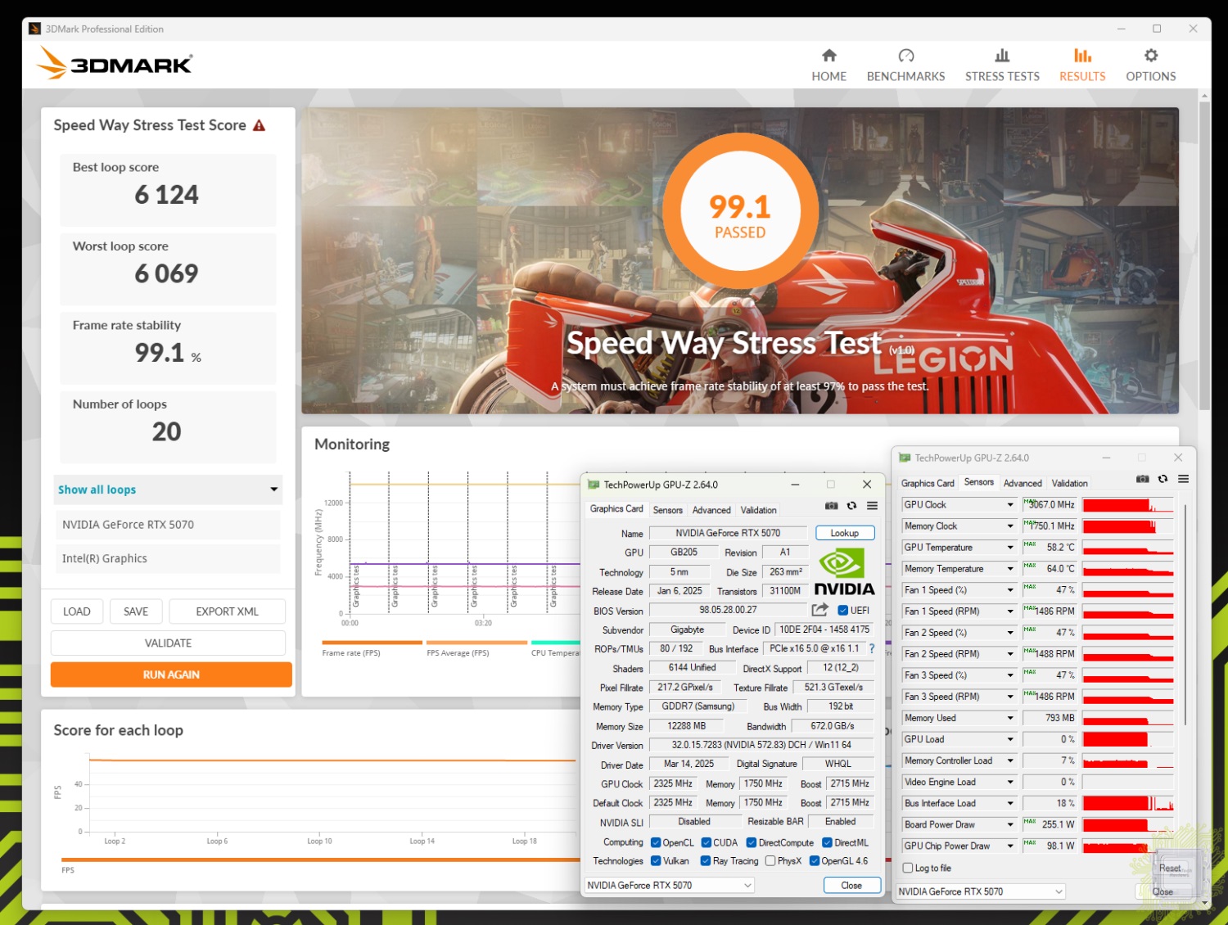Click the orange Frame rate (FPS) legend bar
This screenshot has width=1228, height=925.
pos(372,643)
